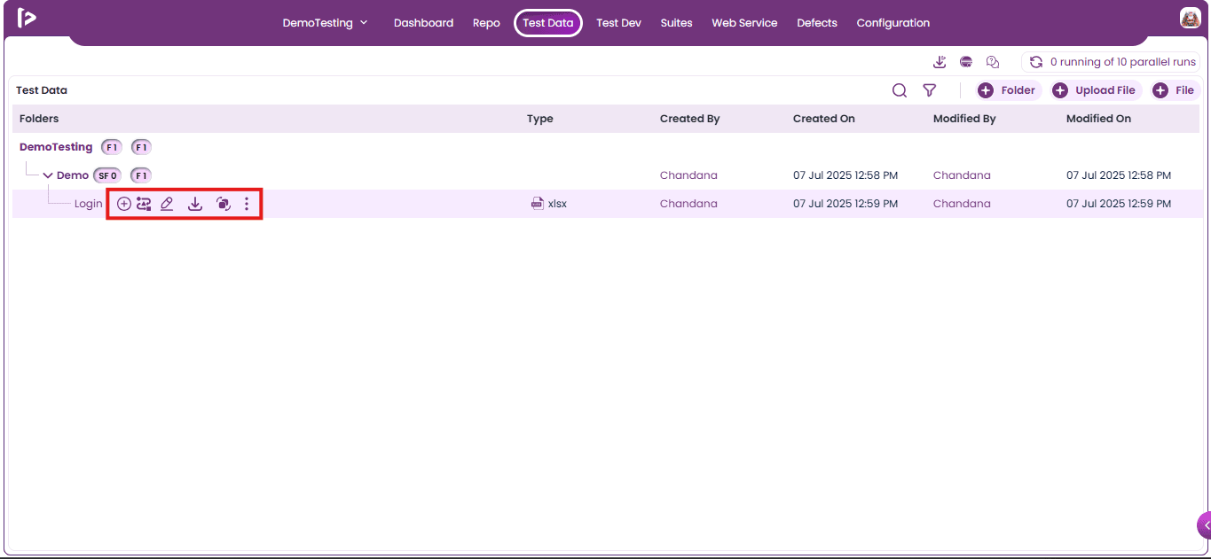Select the Test Data tab in navigation
The width and height of the screenshot is (1211, 559).
[548, 23]
